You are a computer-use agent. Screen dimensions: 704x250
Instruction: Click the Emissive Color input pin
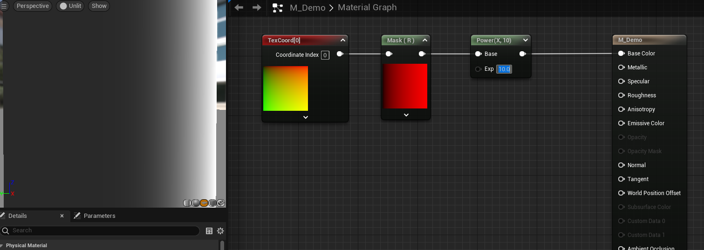click(621, 123)
